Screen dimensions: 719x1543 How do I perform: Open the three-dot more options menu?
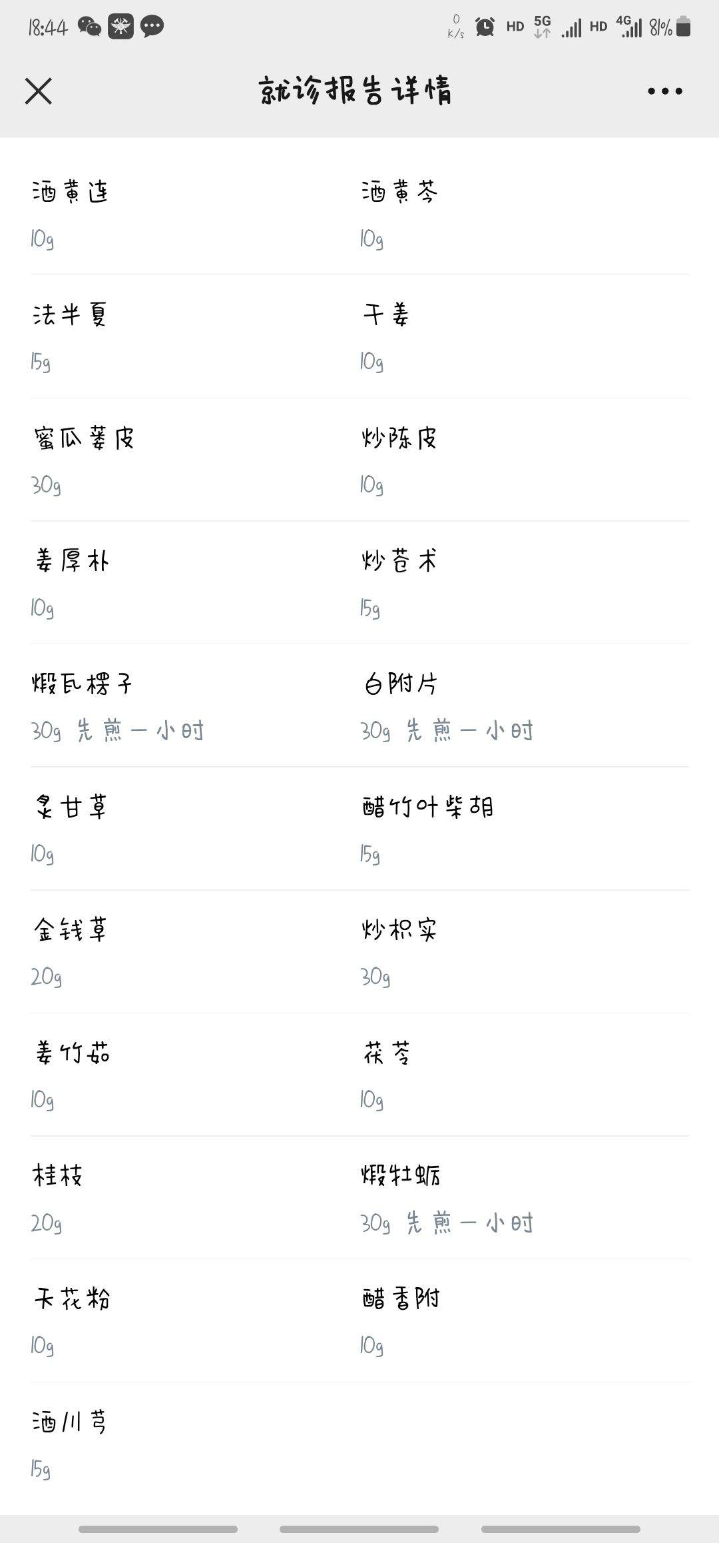click(x=665, y=91)
